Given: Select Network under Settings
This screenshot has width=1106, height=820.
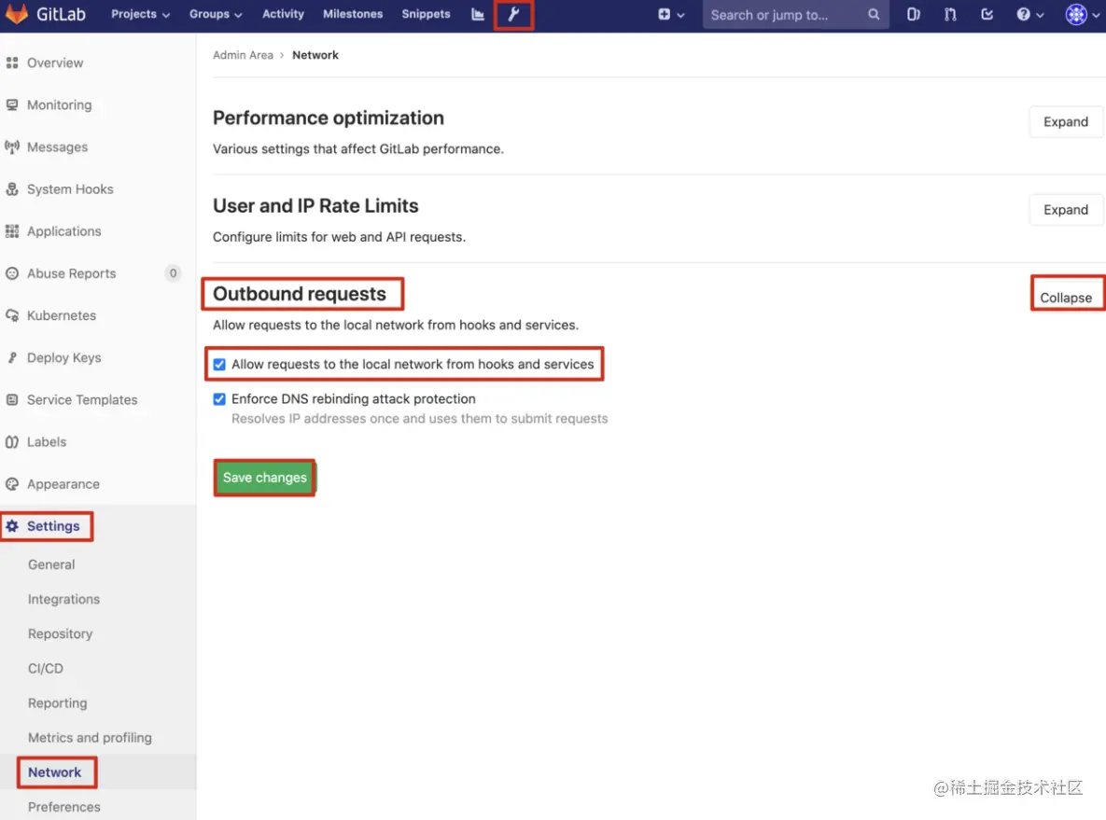Looking at the screenshot, I should pyautogui.click(x=54, y=772).
